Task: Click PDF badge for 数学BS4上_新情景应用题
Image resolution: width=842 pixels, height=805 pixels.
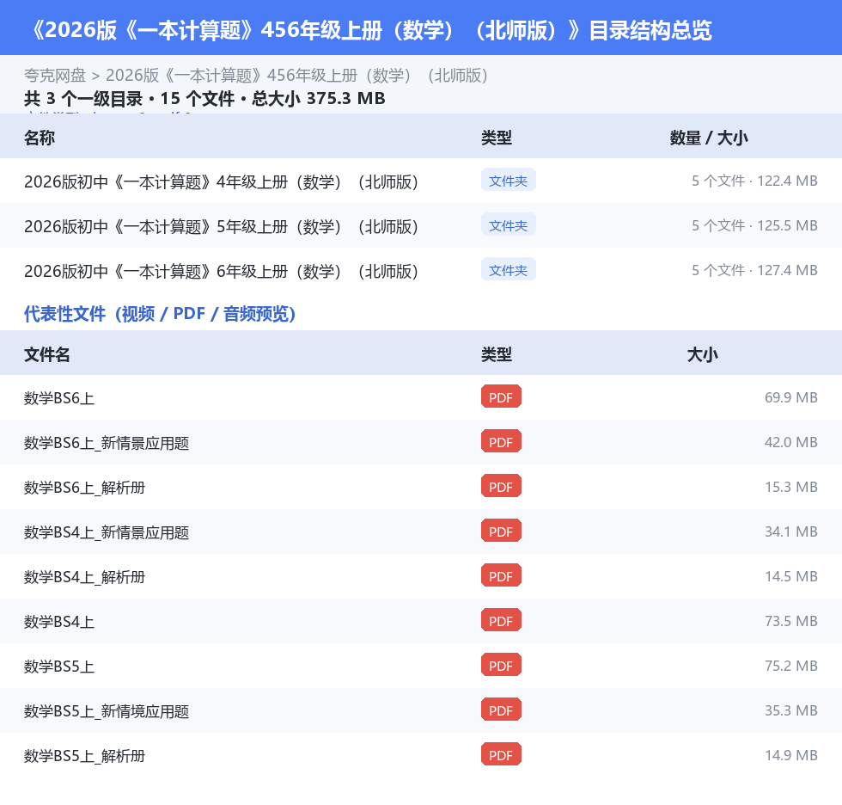Action: [x=501, y=531]
